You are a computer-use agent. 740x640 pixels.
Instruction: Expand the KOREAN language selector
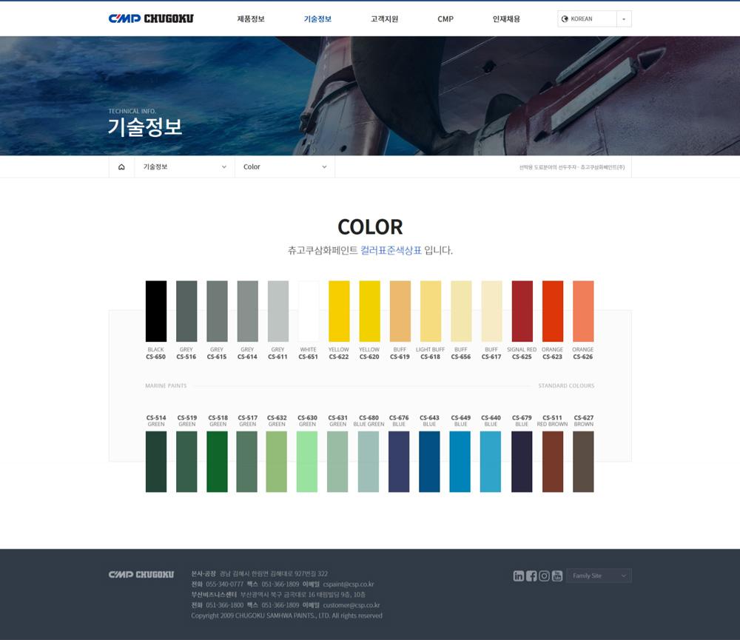[x=624, y=19]
